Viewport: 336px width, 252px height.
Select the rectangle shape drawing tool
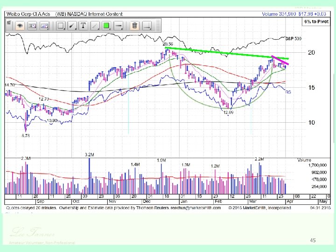pos(60,26)
